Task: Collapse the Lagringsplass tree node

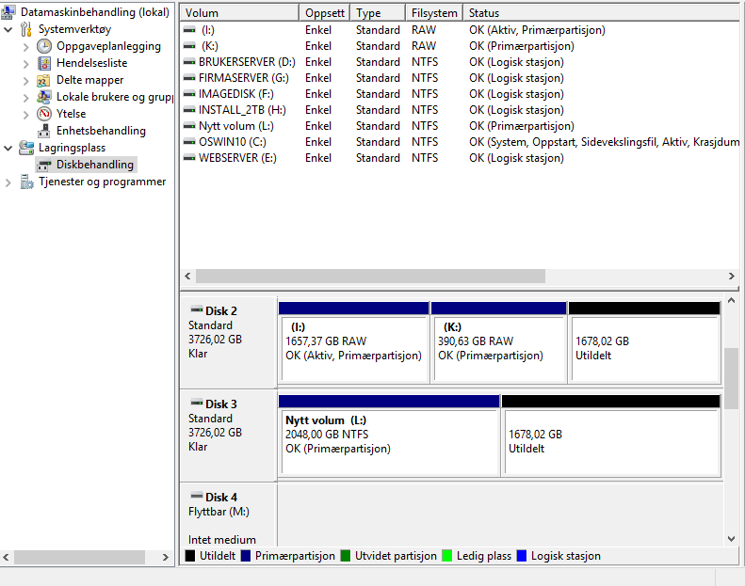Action: [x=8, y=148]
